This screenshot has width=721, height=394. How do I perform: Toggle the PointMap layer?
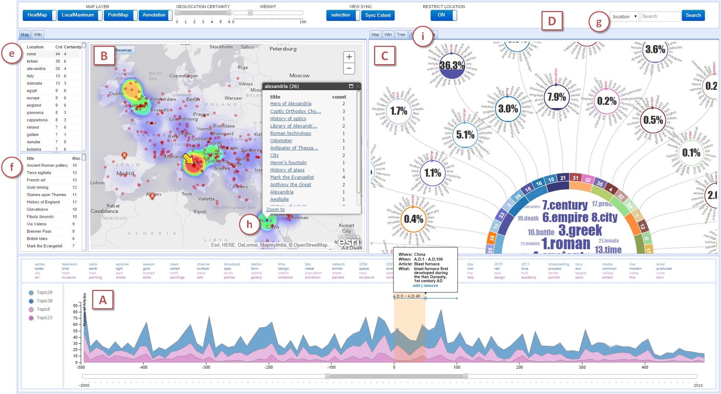tap(120, 15)
